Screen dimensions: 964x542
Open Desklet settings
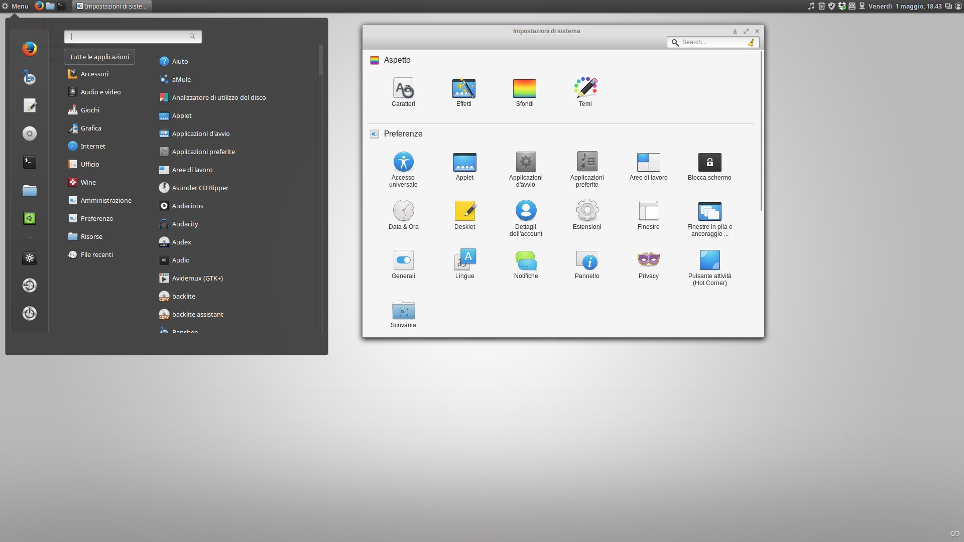point(464,215)
